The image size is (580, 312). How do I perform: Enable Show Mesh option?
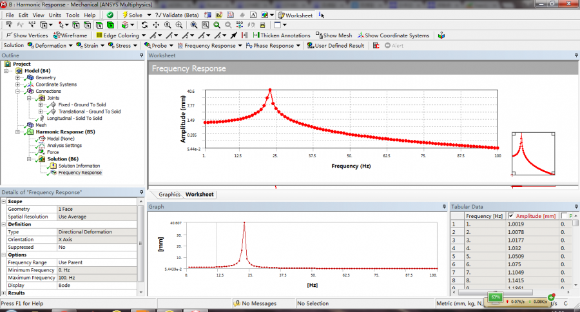[334, 35]
